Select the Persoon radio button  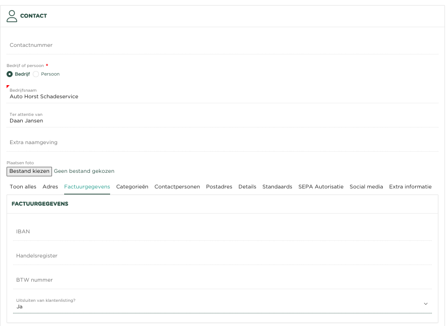(x=36, y=74)
